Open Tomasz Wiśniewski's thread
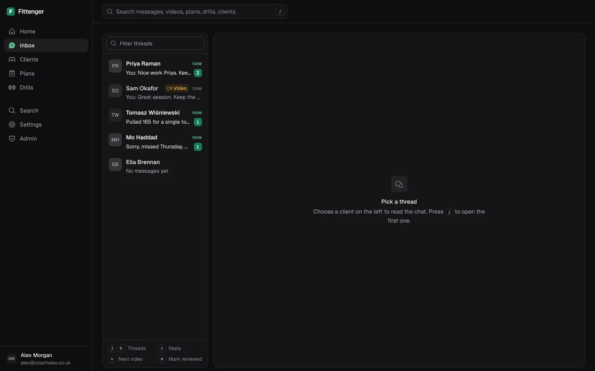This screenshot has width=595, height=371. (x=155, y=117)
